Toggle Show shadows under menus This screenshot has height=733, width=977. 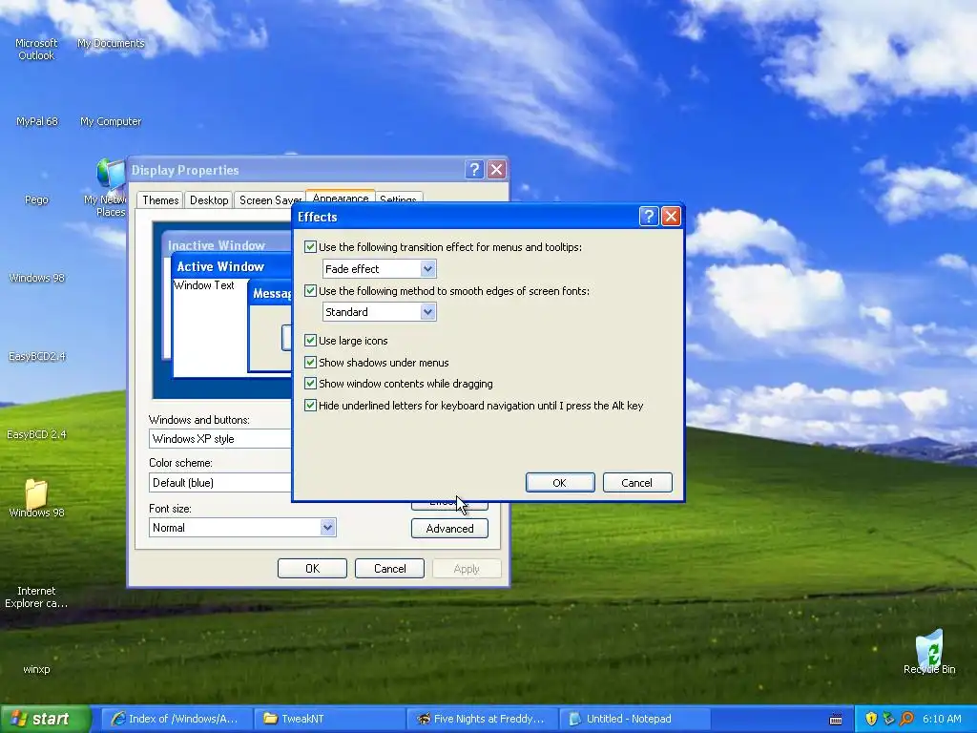click(310, 362)
